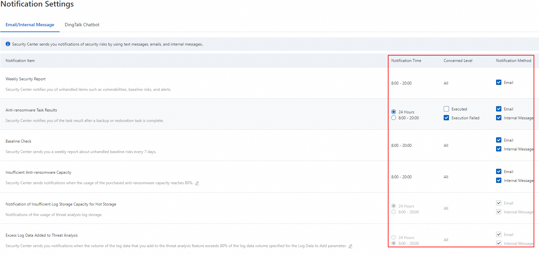Screen dimensions: 539x255
Task: Click the Excess Log Data description about 80% volume
Action: click(176, 246)
